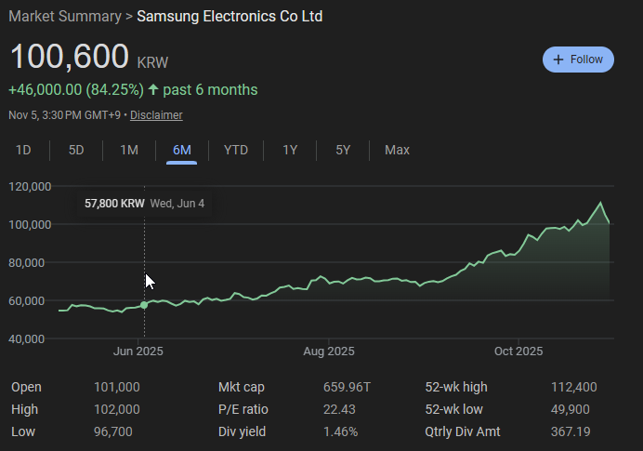Click the 100,600 price value
The width and height of the screenshot is (643, 451).
[x=70, y=56]
